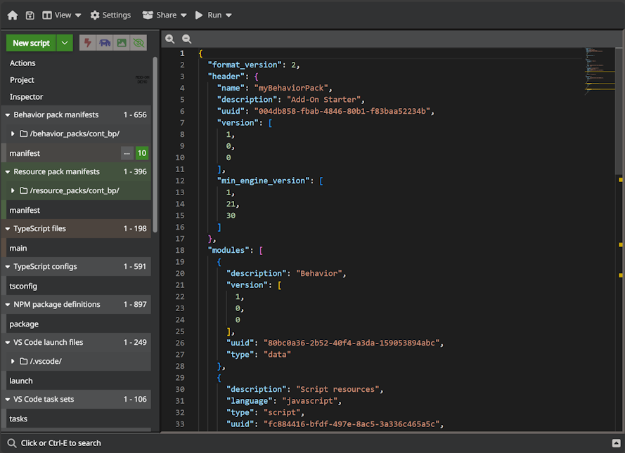Click the zoom-in magnifier above the code
This screenshot has height=453, width=625.
pyautogui.click(x=169, y=39)
